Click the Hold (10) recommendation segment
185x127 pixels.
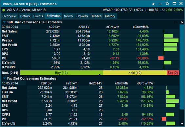(x=135, y=73)
